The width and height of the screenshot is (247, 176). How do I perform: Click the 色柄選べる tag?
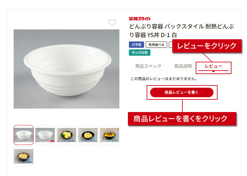click(x=156, y=45)
